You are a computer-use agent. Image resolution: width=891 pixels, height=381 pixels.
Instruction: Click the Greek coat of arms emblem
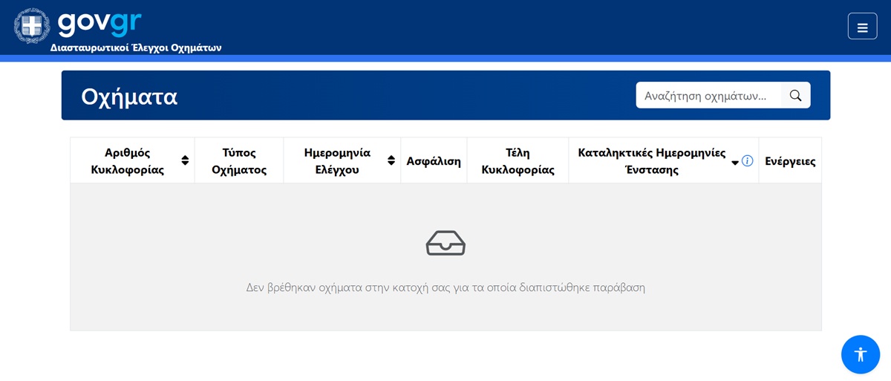(x=31, y=26)
